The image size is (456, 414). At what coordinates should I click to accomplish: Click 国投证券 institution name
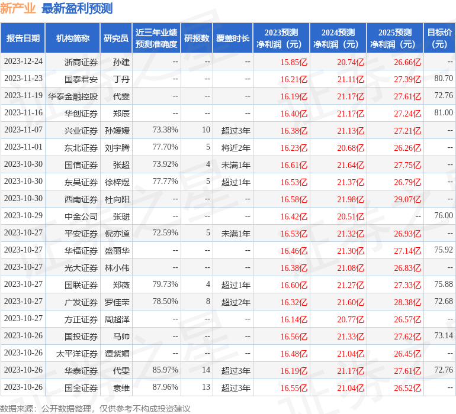click(x=81, y=337)
